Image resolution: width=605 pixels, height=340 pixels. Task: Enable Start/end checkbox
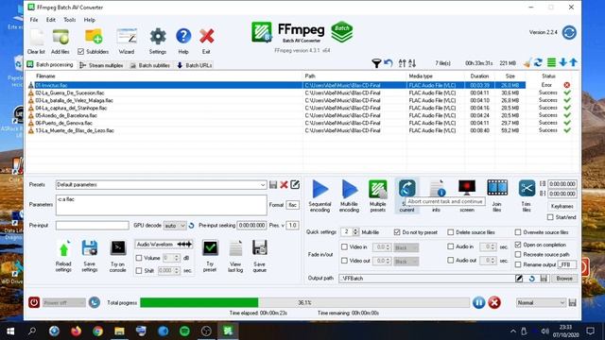click(x=550, y=217)
